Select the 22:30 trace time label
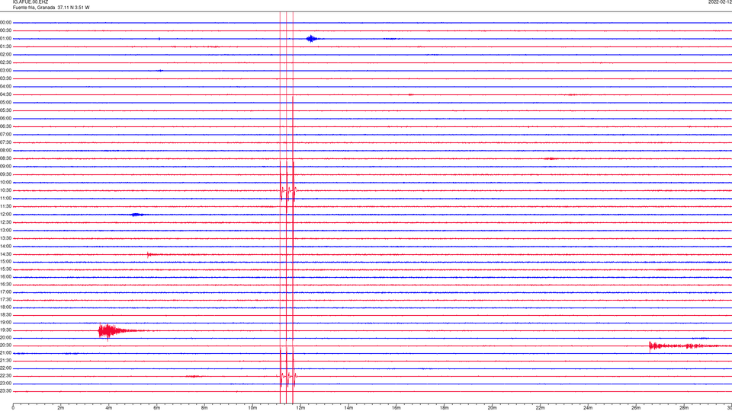This screenshot has height=411, width=732. 6,375
